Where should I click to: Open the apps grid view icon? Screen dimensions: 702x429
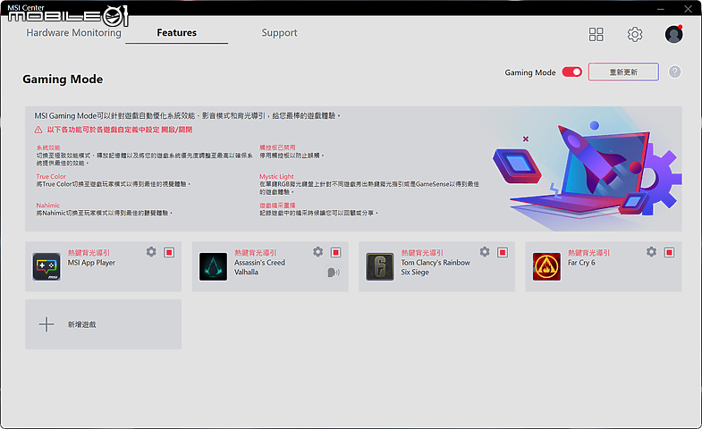coord(596,35)
